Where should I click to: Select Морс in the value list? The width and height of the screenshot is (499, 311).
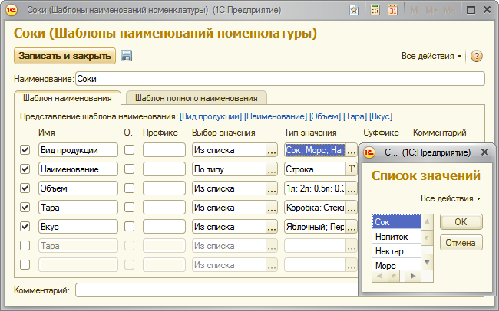pyautogui.click(x=397, y=264)
